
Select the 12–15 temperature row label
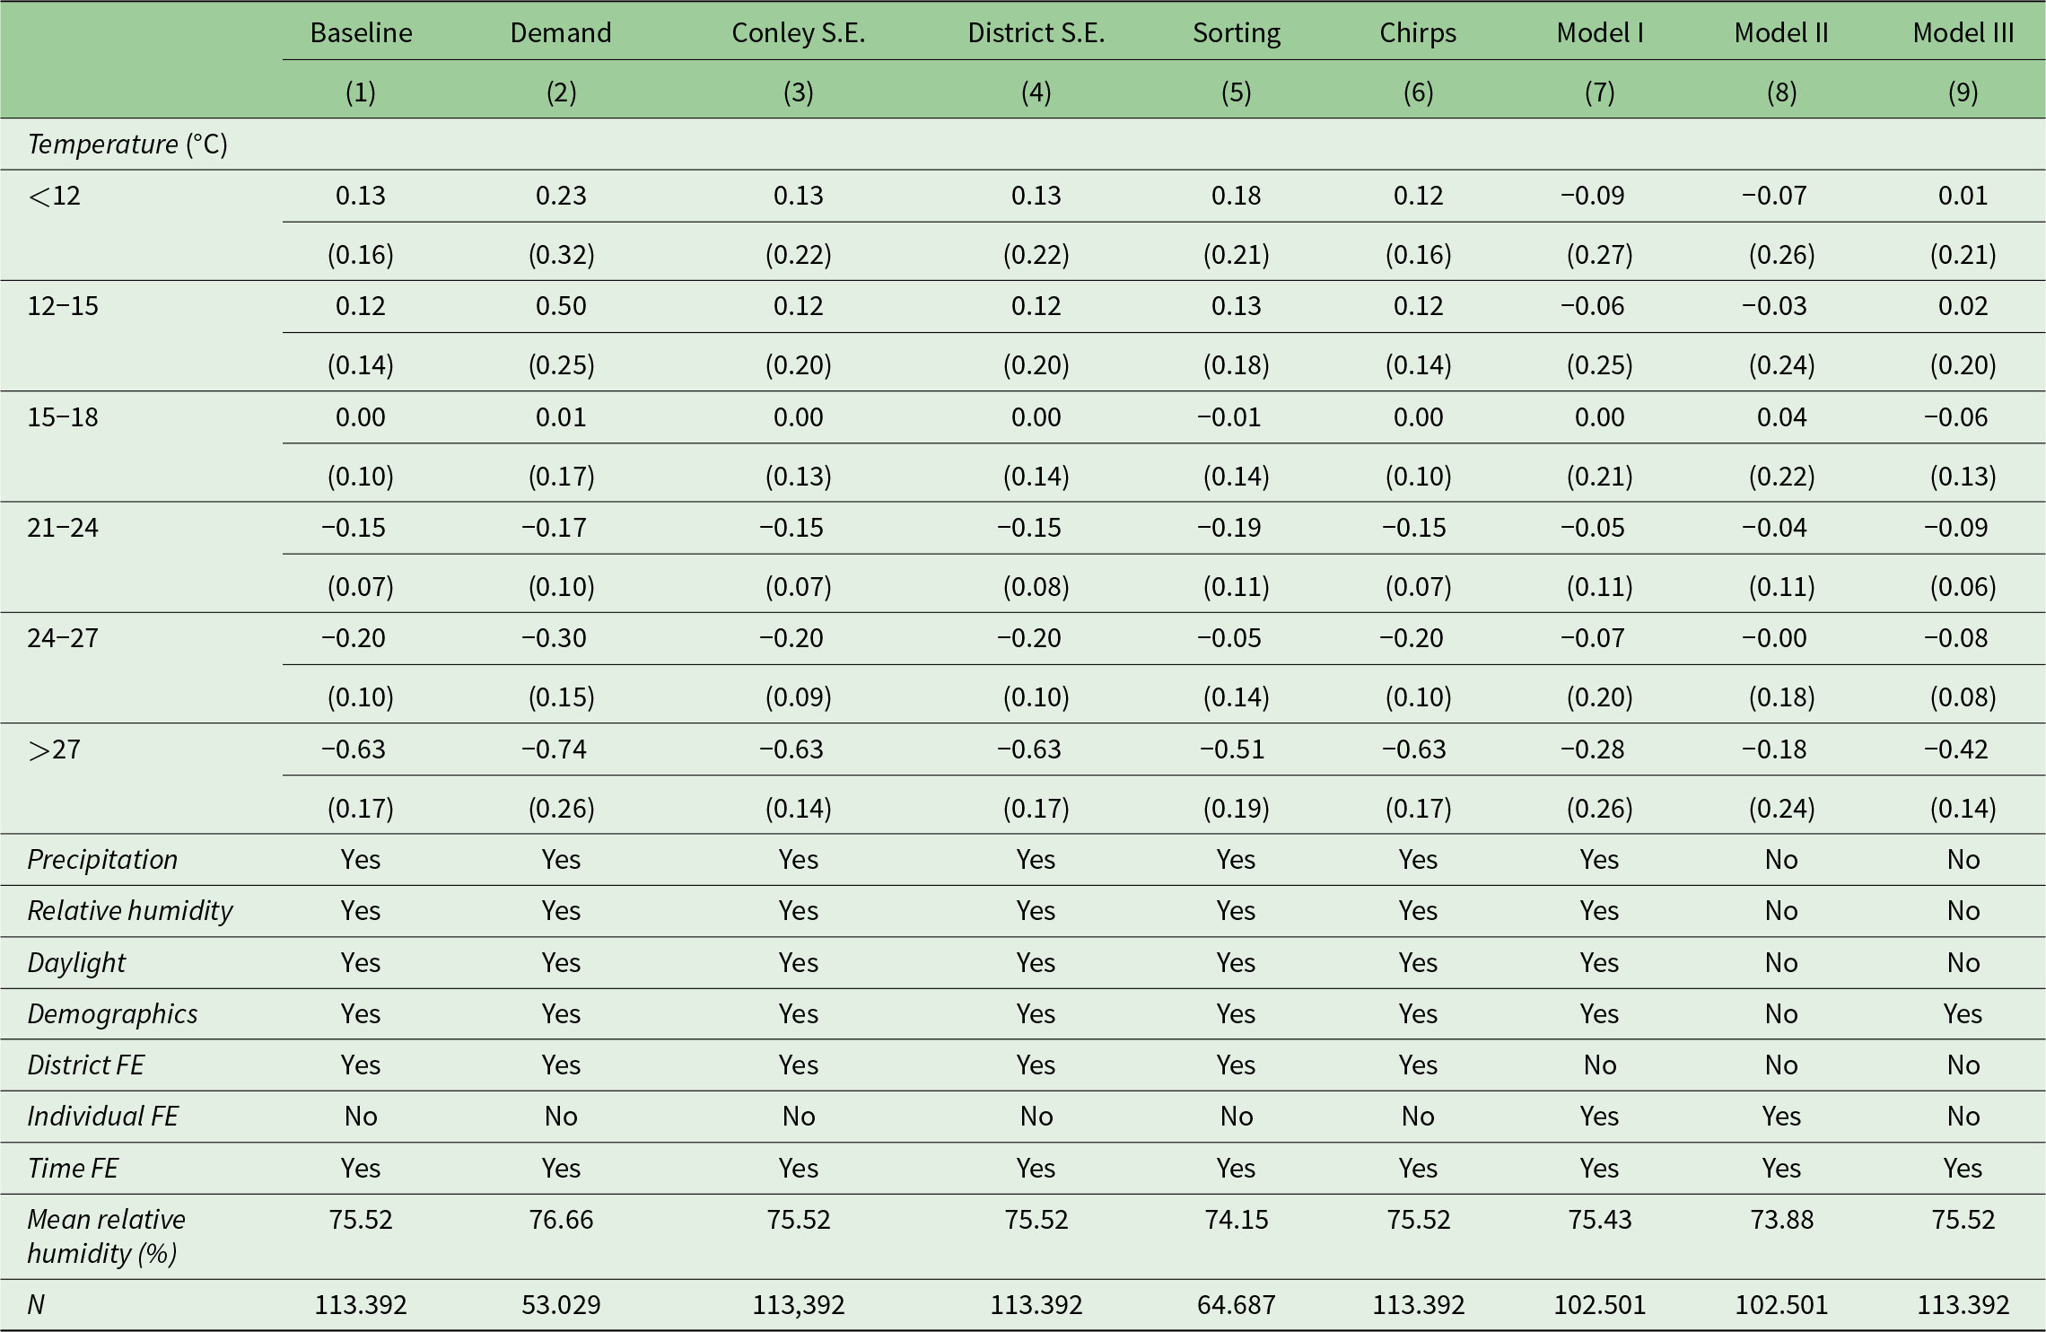click(63, 306)
